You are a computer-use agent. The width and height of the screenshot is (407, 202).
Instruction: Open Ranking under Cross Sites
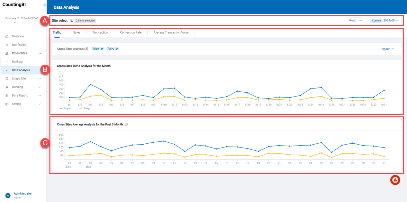17,62
